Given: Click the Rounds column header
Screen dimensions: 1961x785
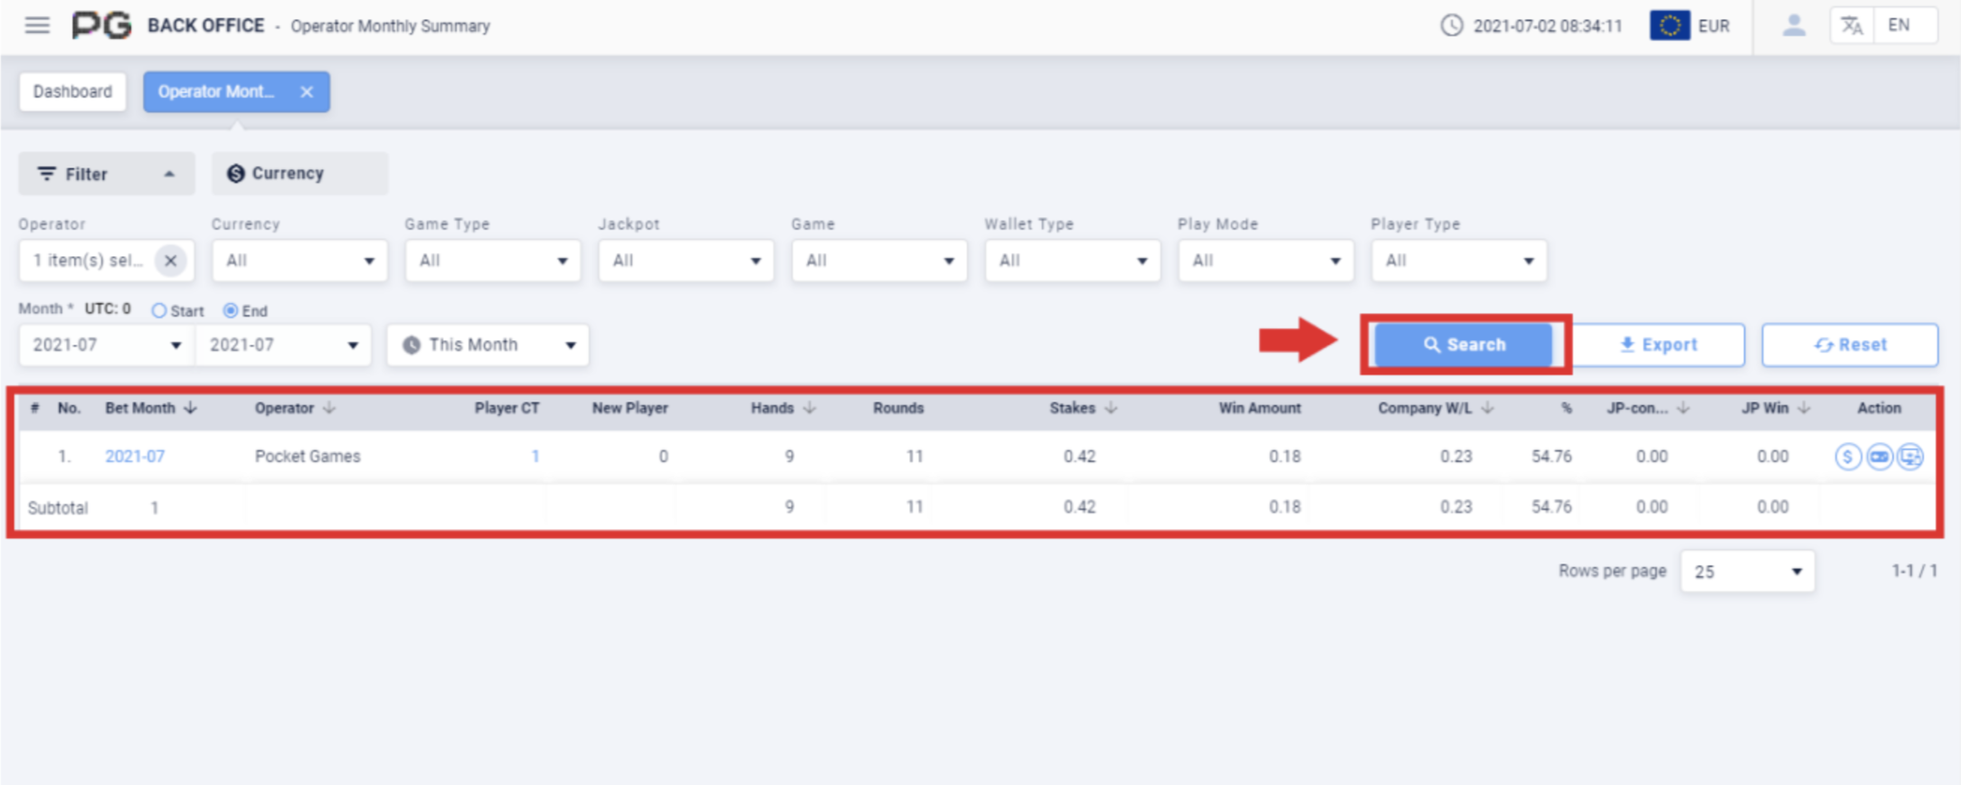Looking at the screenshot, I should coord(898,408).
